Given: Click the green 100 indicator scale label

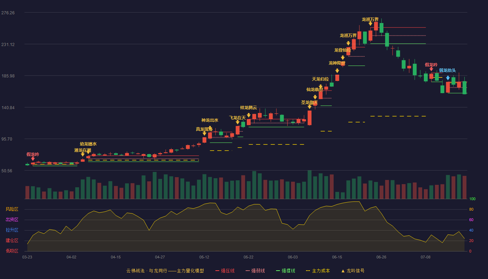Looking at the screenshot, I should (x=472, y=199).
